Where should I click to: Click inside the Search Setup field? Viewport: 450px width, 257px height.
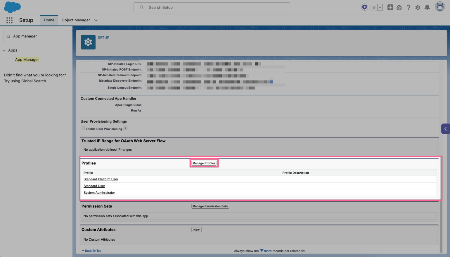[212, 7]
